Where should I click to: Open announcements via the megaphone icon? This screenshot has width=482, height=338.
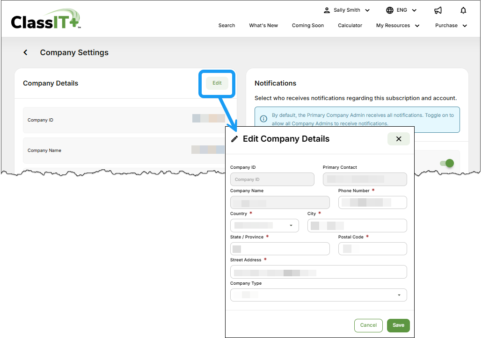[x=438, y=10]
